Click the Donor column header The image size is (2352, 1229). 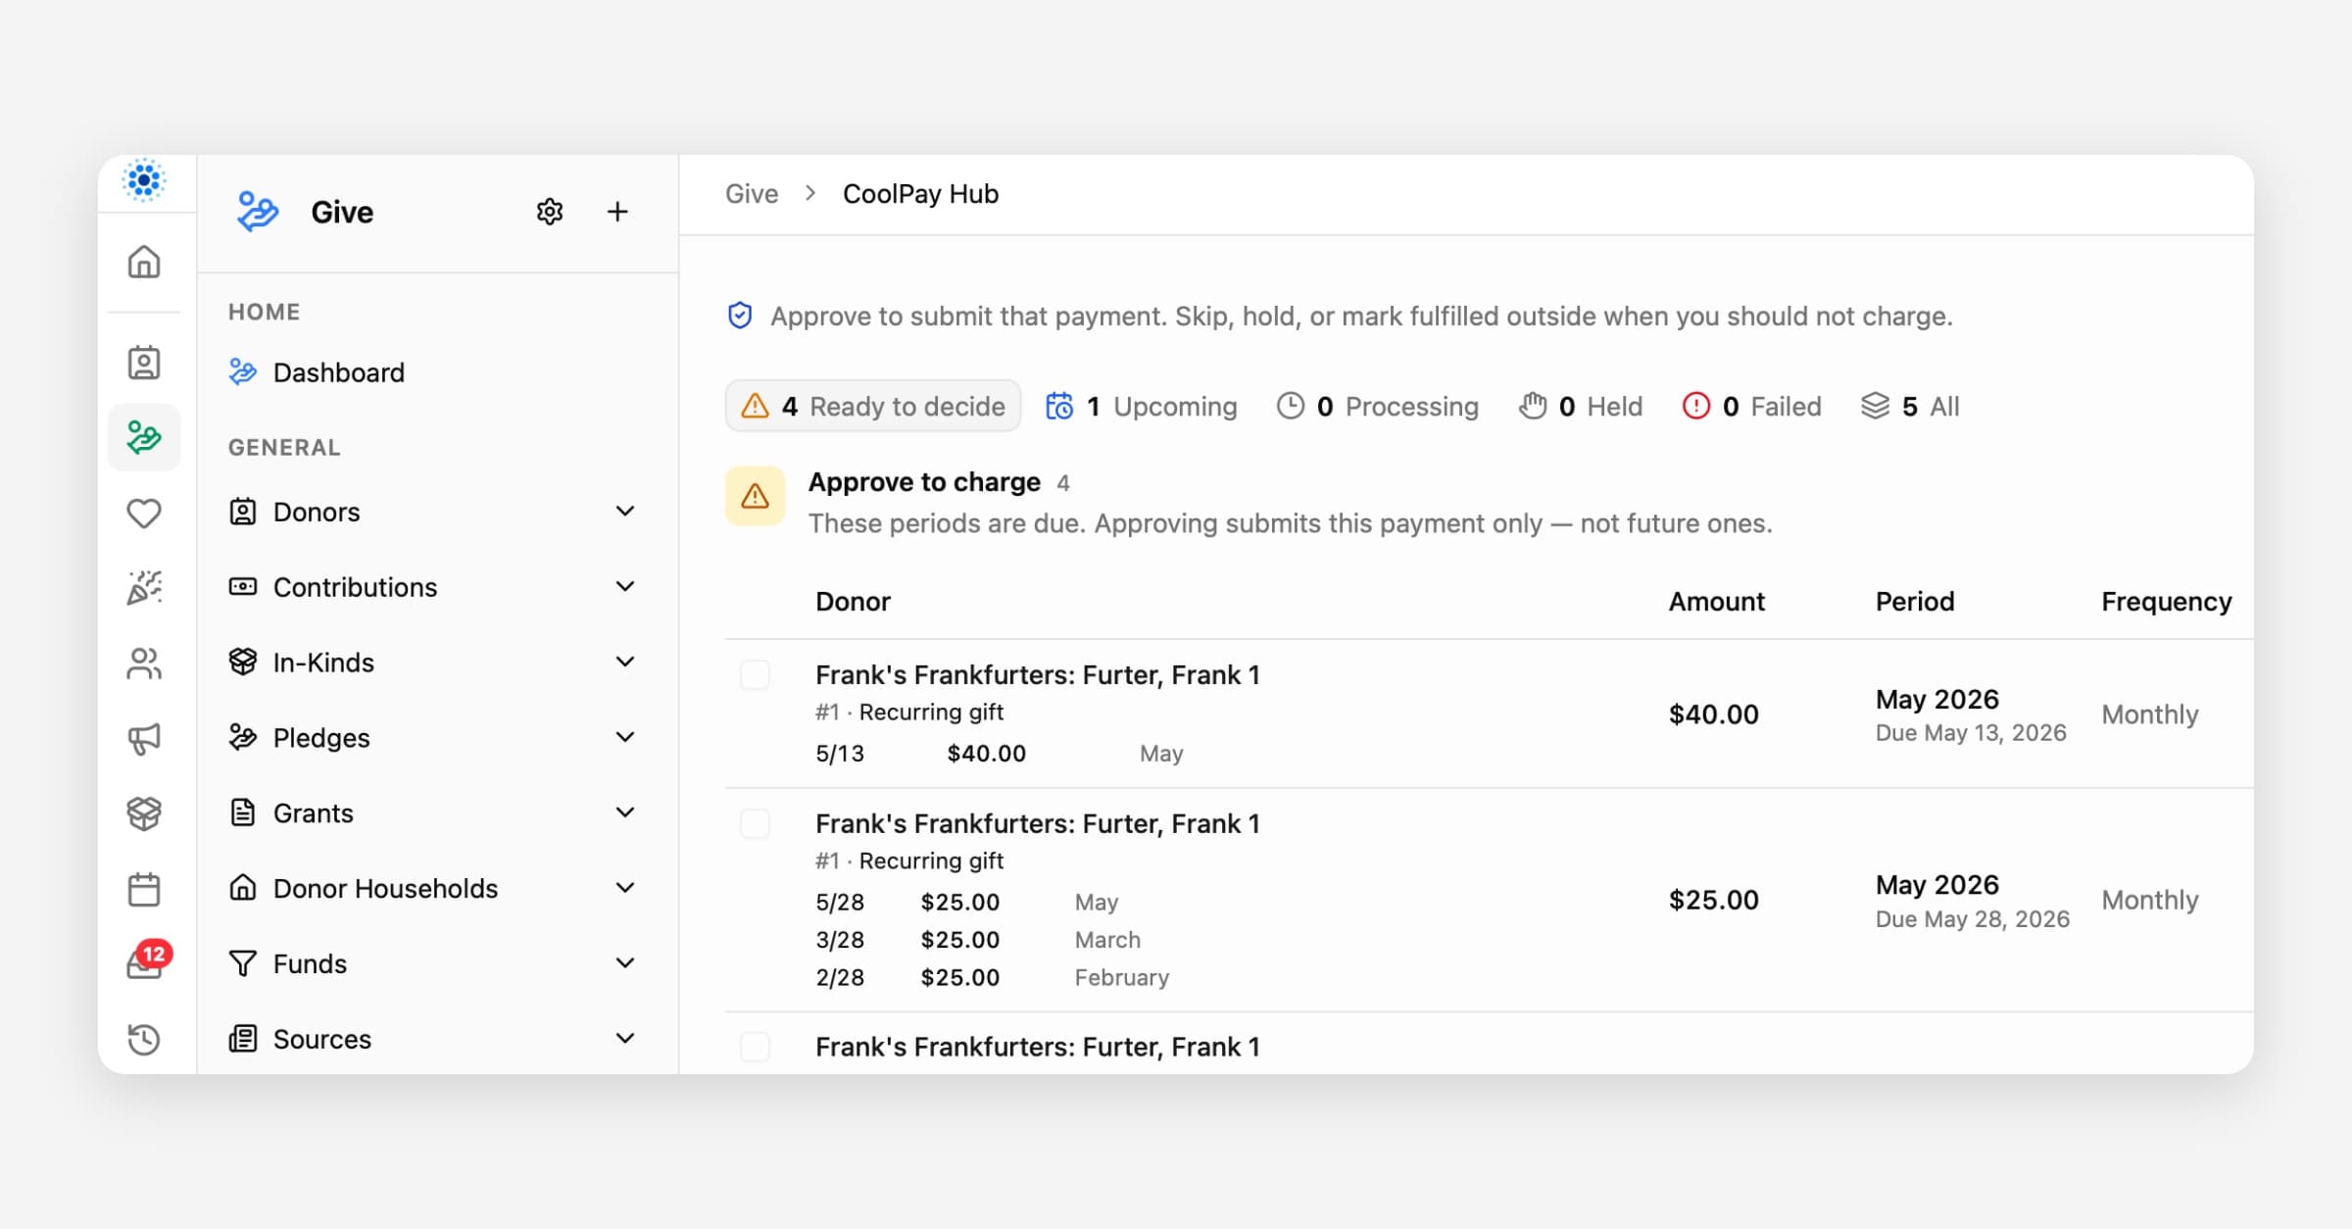click(x=853, y=602)
